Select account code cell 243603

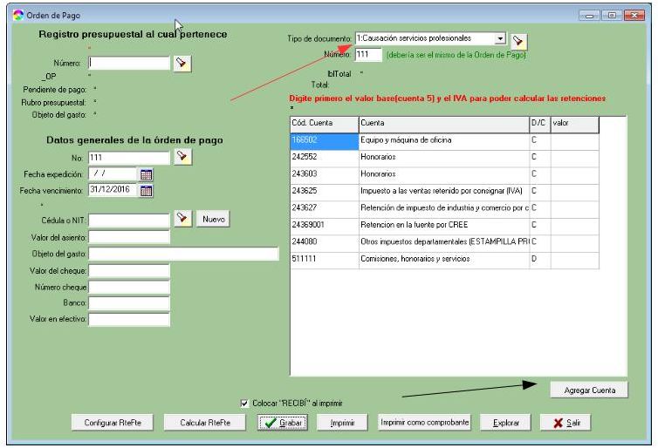pyautogui.click(x=325, y=175)
